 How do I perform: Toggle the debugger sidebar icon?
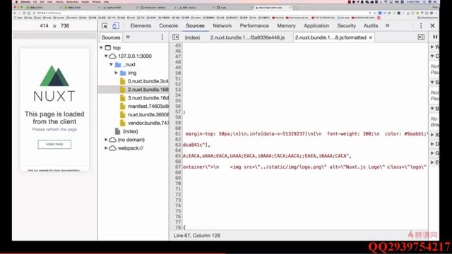coord(421,37)
